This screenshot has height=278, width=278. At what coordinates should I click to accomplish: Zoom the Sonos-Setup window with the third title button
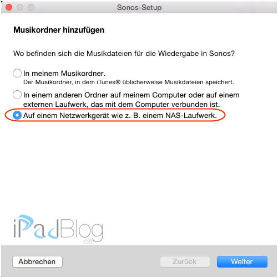(31, 7)
